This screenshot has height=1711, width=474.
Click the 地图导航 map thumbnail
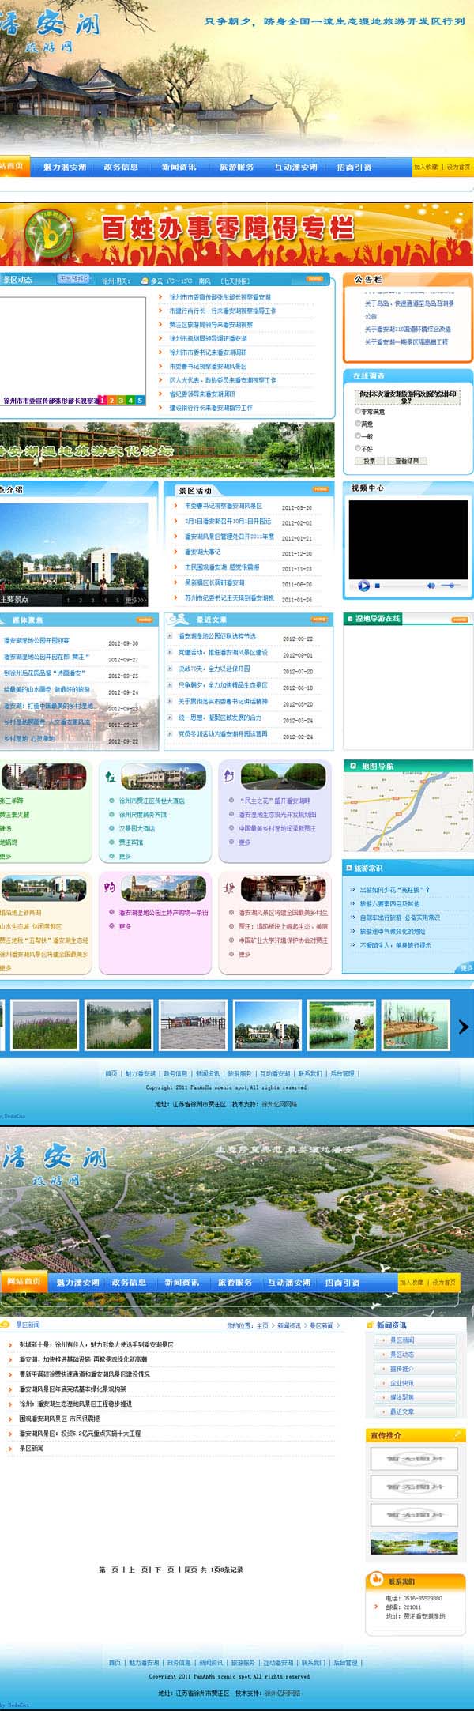click(408, 813)
